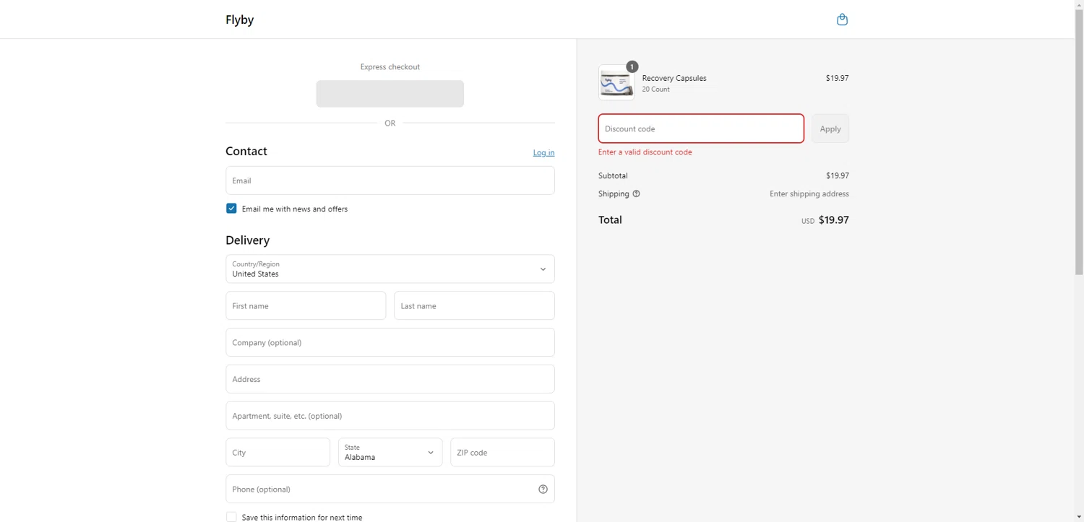Screen dimensions: 1084x522
Task: Click the Express checkout button placeholder
Action: [x=390, y=94]
